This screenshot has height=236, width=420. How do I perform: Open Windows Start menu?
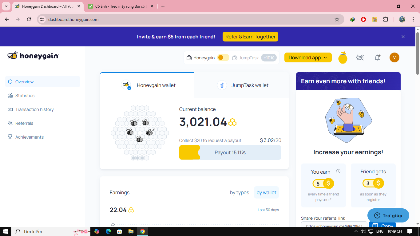[x=6, y=231]
